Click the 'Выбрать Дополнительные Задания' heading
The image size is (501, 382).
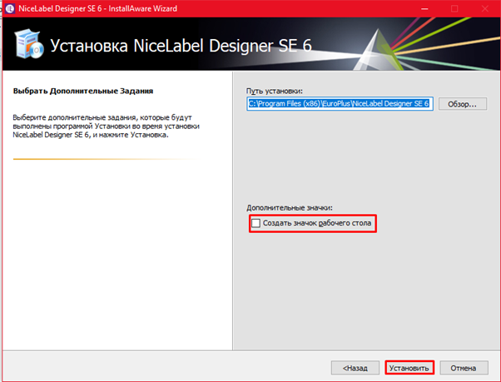click(83, 91)
